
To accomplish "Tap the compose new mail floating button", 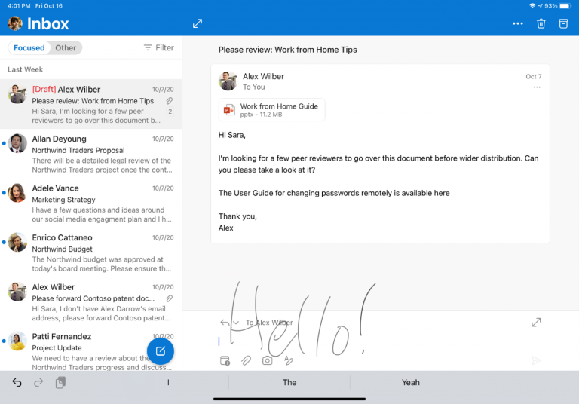I will tap(161, 350).
